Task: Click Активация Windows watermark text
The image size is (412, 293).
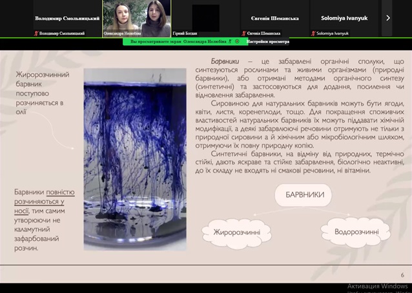Action: point(377,286)
